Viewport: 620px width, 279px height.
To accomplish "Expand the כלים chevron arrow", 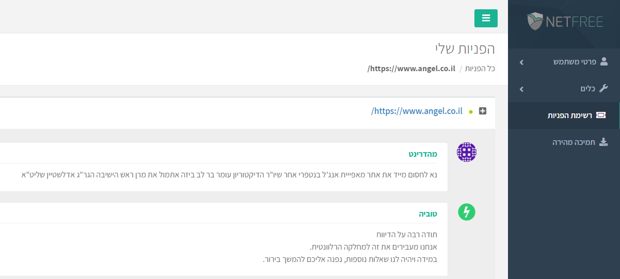I will (x=521, y=89).
